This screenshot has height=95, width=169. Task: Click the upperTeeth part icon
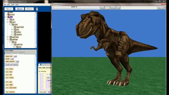15,27
